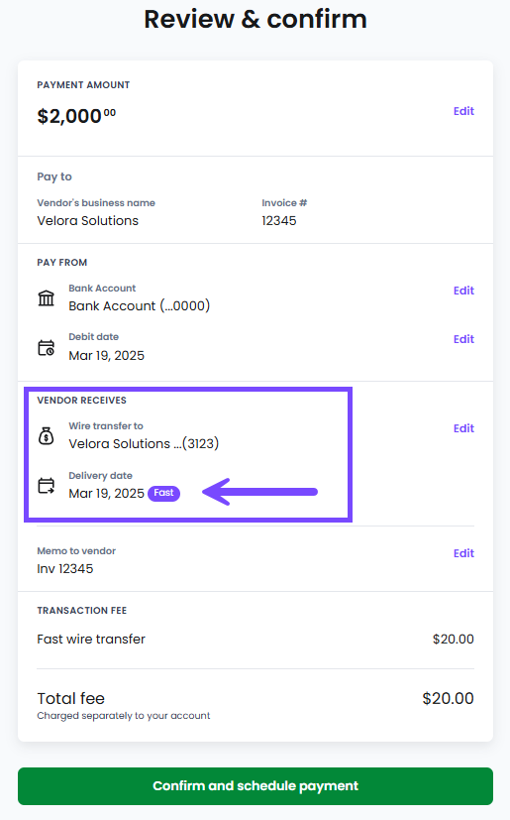Click the purple Fast badge
Viewport: 510px width, 820px height.
(x=163, y=493)
